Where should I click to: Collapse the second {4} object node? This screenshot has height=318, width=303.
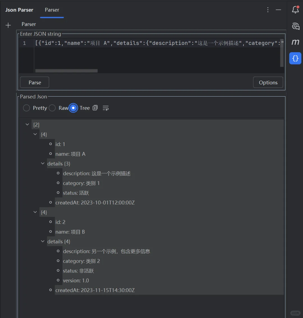pos(35,212)
